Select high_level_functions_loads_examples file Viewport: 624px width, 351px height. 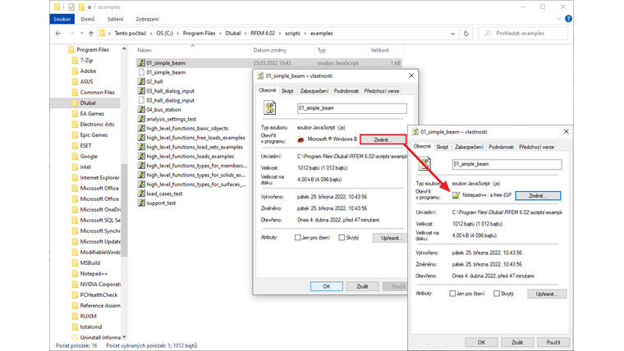click(x=190, y=156)
